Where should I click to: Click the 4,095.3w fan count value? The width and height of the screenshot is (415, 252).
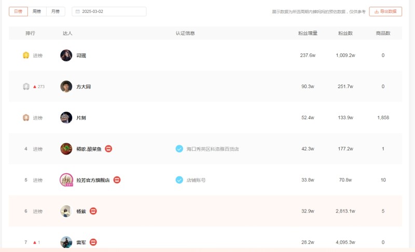pyautogui.click(x=345, y=242)
